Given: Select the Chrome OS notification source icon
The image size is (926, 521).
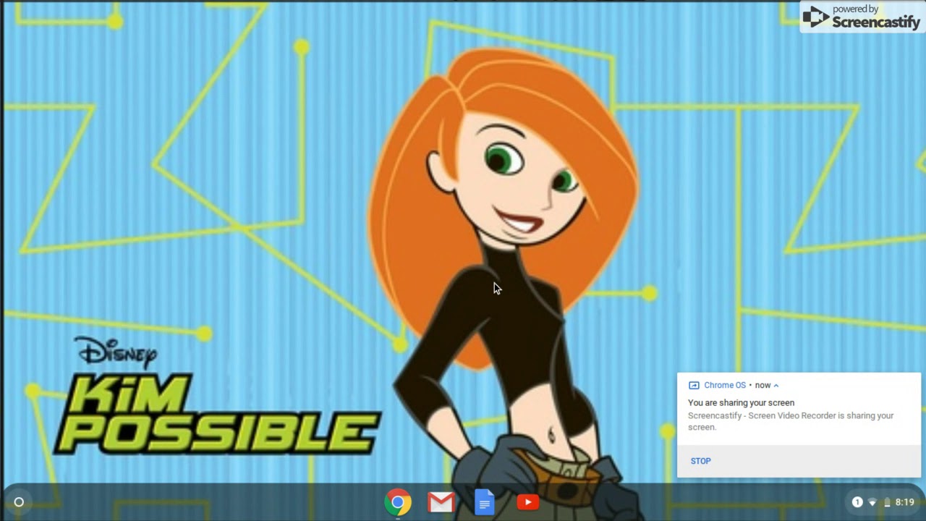Looking at the screenshot, I should 694,386.
